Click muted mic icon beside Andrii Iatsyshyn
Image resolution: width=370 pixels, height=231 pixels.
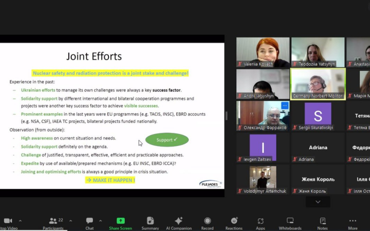coord(240,96)
